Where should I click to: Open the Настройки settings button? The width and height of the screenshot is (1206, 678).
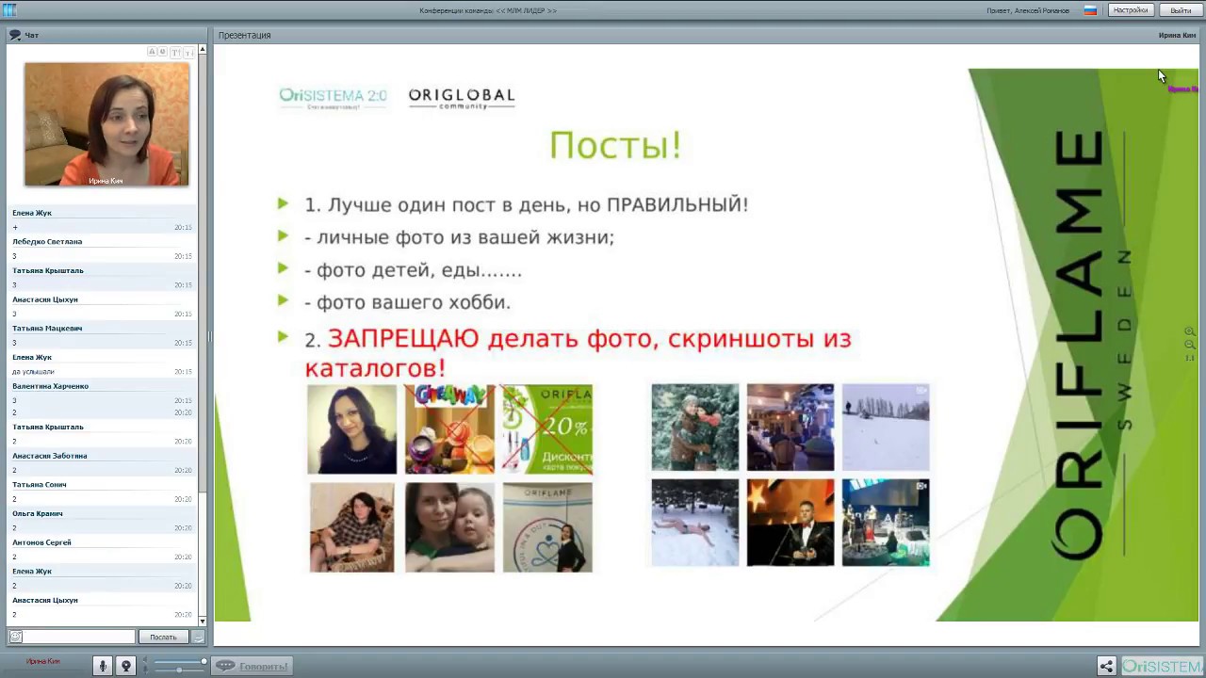click(1130, 10)
